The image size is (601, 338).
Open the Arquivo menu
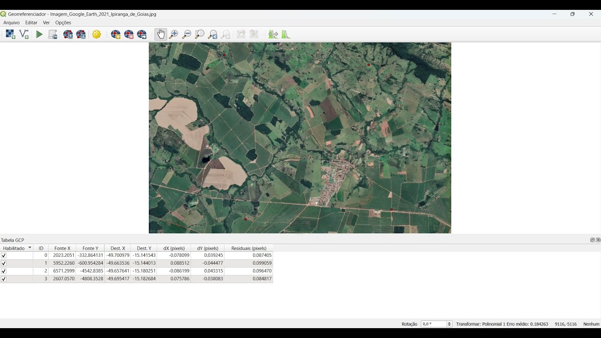[11, 23]
